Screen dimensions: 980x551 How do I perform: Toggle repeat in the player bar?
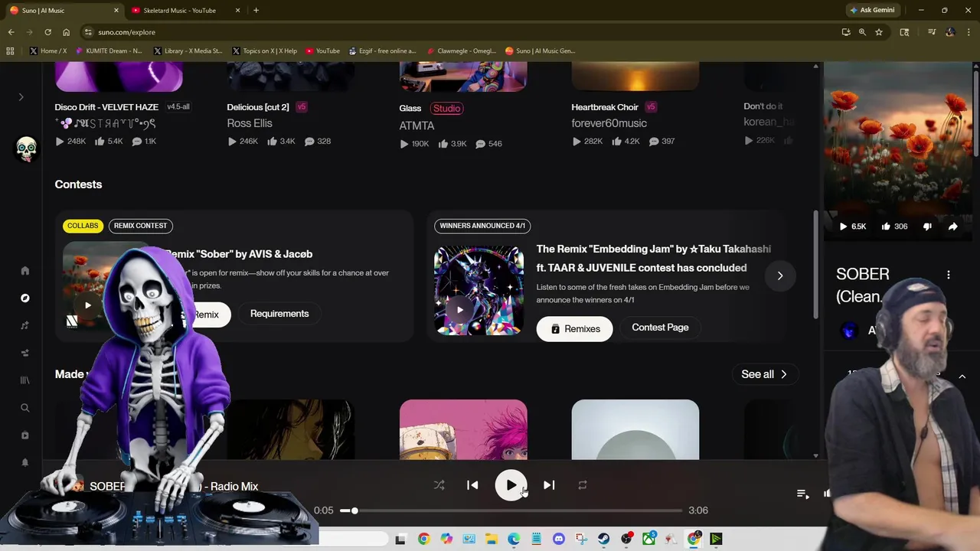(583, 485)
